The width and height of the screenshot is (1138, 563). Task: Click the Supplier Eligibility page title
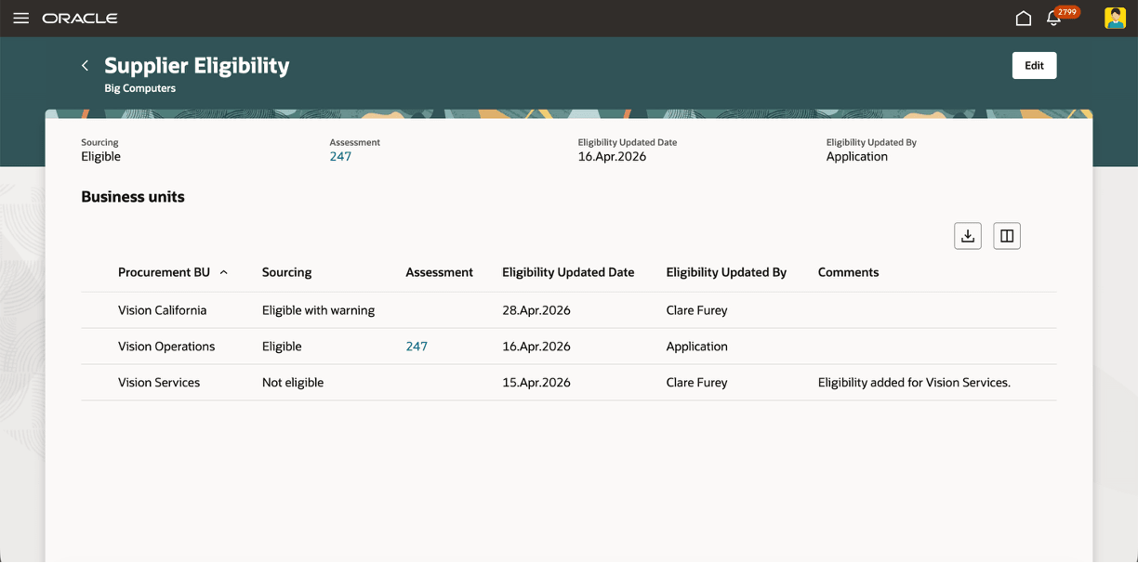[196, 66]
